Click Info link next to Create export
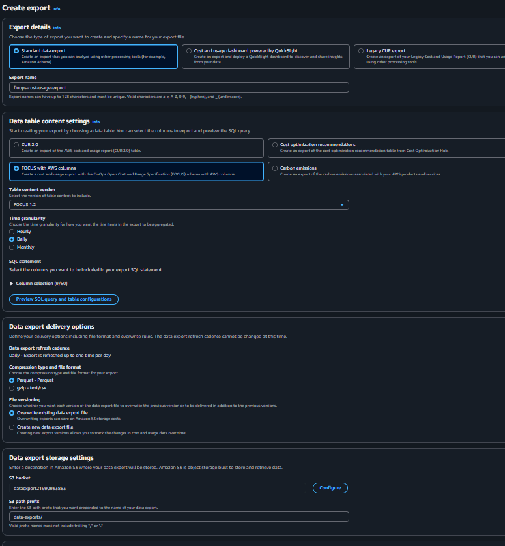This screenshot has height=546, width=505. click(x=56, y=8)
